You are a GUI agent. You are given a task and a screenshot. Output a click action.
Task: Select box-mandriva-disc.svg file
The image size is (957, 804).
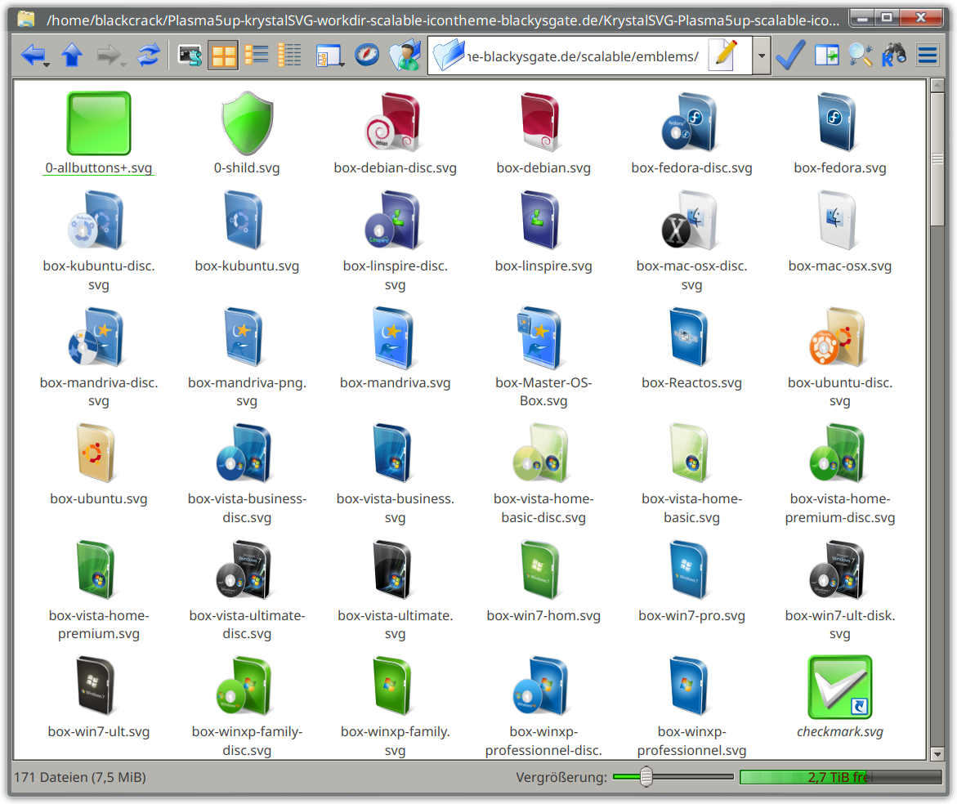tap(98, 357)
